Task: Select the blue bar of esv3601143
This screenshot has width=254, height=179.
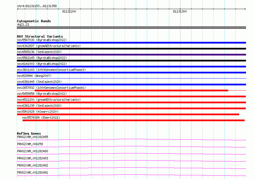Action: click(131, 73)
